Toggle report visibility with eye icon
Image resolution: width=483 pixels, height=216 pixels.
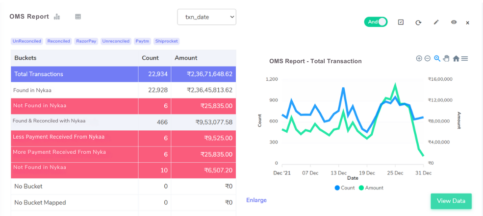point(454,23)
